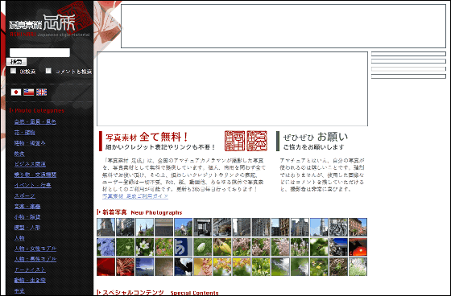Switch to English using the UK flag
The height and width of the screenshot is (296, 451).
click(41, 92)
